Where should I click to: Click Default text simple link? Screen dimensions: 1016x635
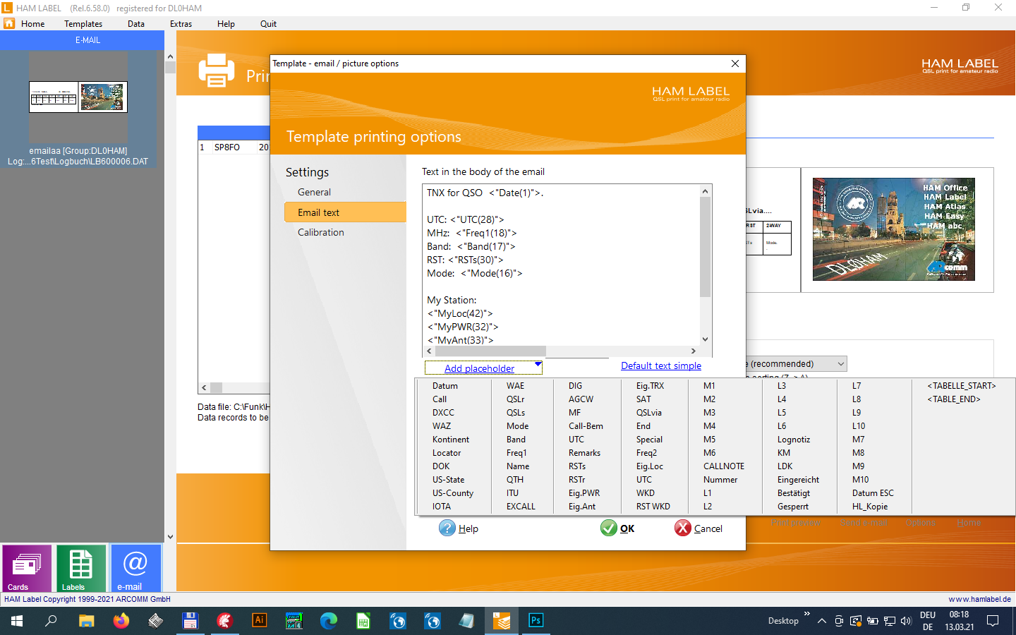point(661,365)
